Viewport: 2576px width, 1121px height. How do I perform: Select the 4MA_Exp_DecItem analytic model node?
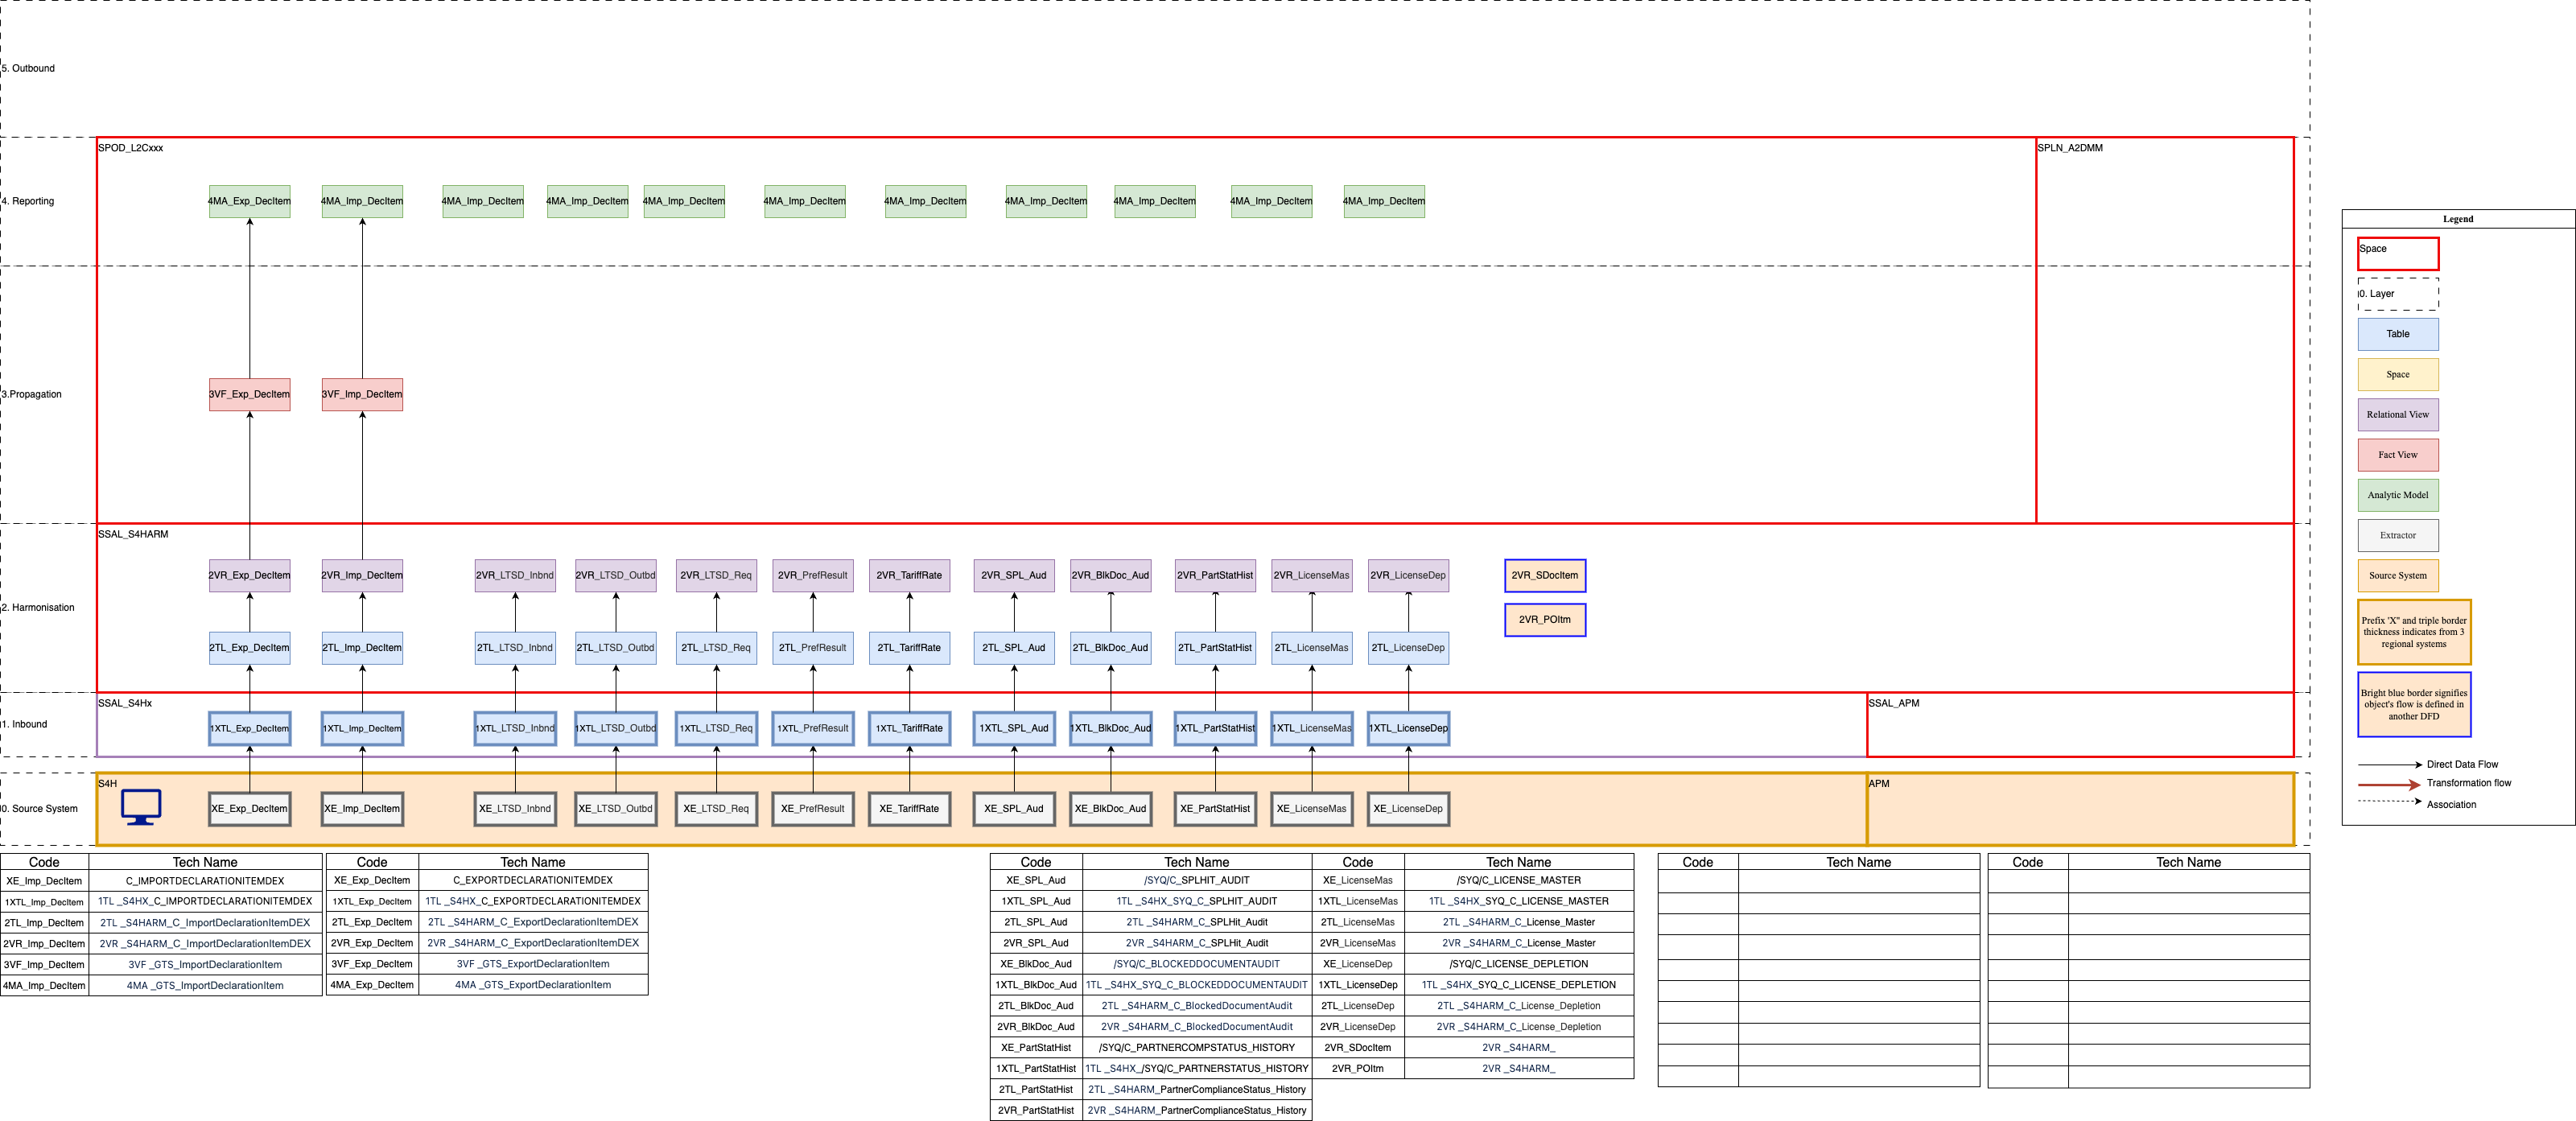[249, 201]
